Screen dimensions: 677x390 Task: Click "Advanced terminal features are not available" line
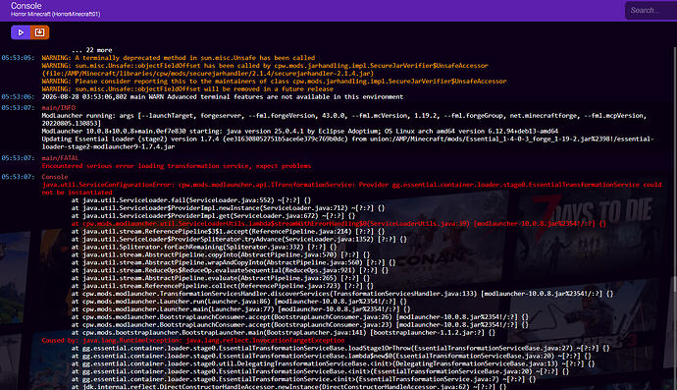pos(223,97)
